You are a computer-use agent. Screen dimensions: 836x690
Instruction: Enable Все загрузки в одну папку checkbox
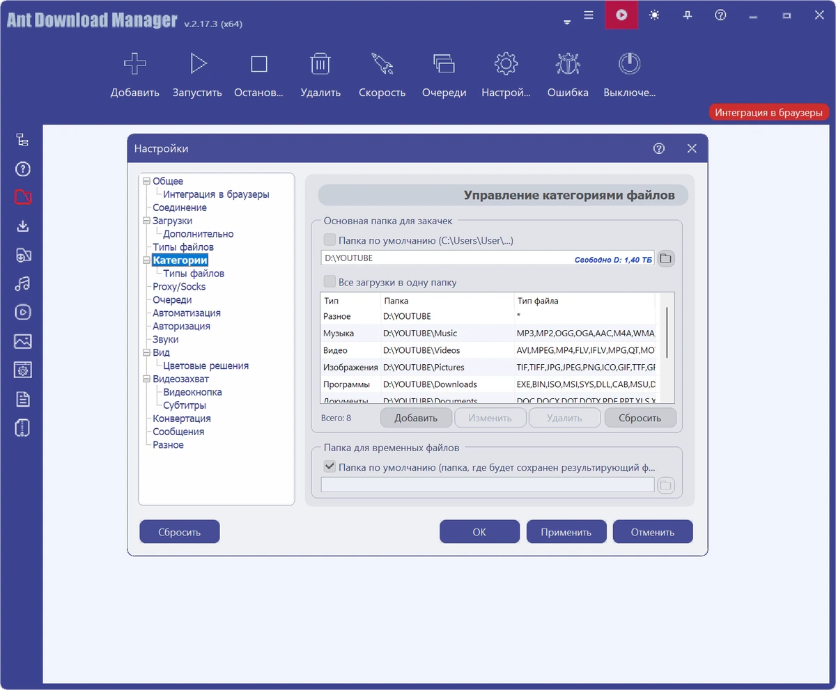click(330, 282)
